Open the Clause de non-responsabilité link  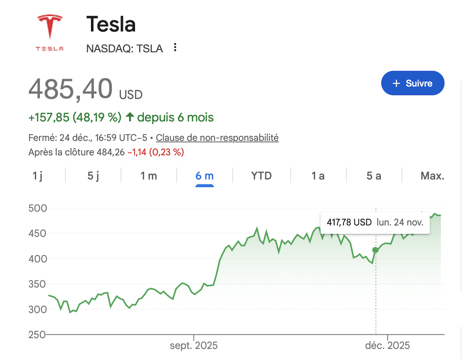click(217, 138)
